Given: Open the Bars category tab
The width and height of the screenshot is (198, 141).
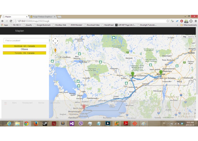Looking at the screenshot, I should pyautogui.click(x=15, y=103).
